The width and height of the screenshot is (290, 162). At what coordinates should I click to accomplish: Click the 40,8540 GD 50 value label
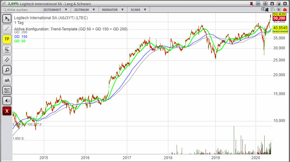tap(280, 28)
